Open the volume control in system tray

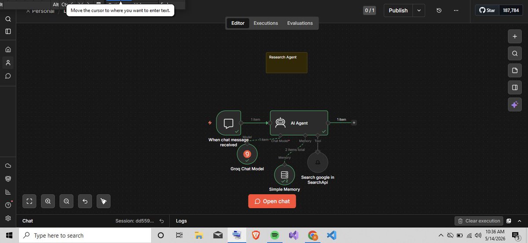tap(478, 236)
